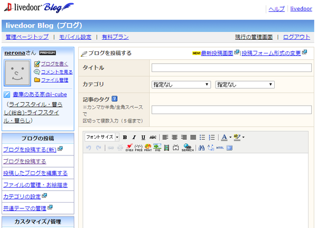Open ライフスタイル・暮らし category link

coord(33,112)
